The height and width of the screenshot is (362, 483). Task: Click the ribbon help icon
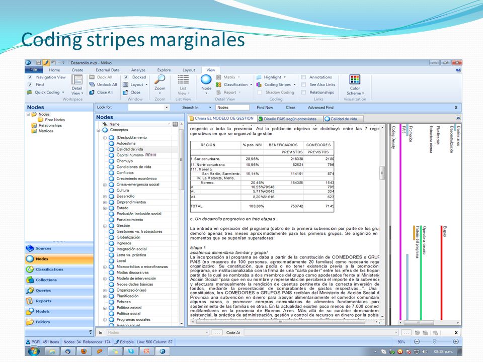pos(458,70)
